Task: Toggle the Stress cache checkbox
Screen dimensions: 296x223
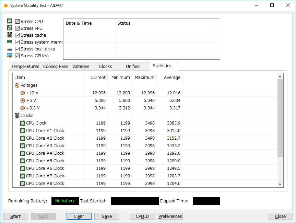Action: click(x=17, y=35)
